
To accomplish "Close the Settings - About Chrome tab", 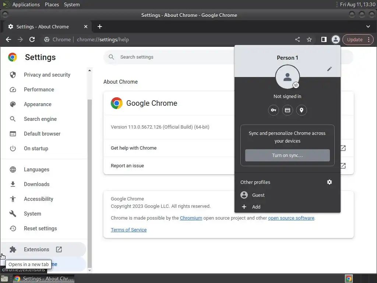I will pyautogui.click(x=85, y=27).
